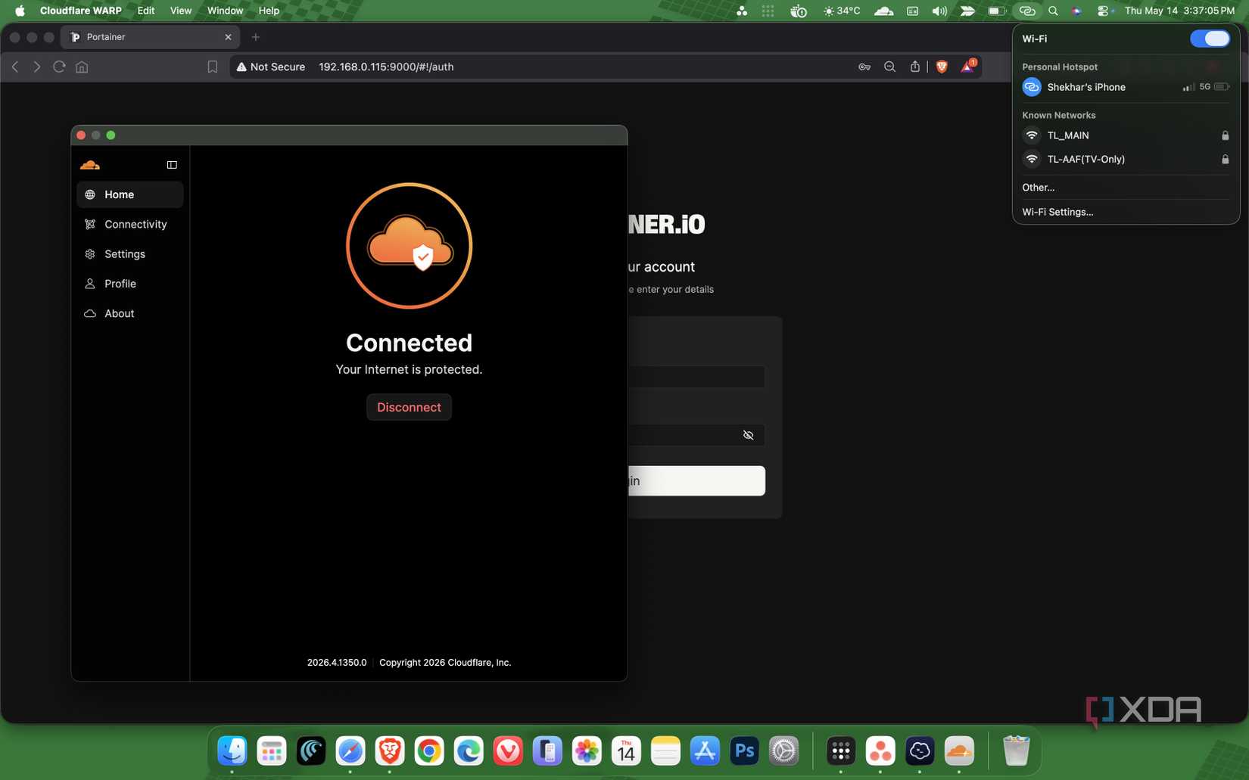Open App Store from the Dock
Image resolution: width=1249 pixels, height=780 pixels.
[x=705, y=751]
